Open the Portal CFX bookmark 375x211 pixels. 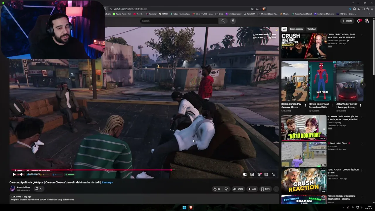tap(249, 14)
